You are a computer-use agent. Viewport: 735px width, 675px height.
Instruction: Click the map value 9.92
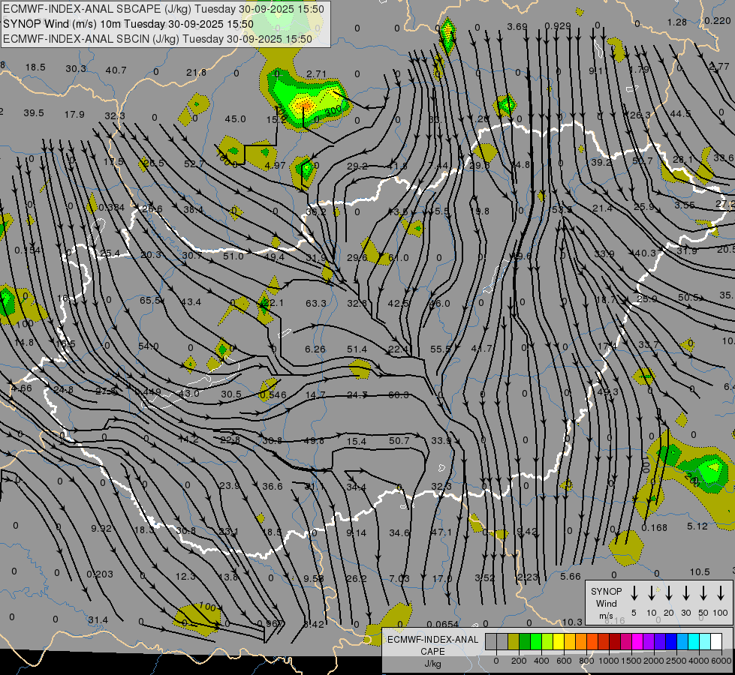click(101, 529)
